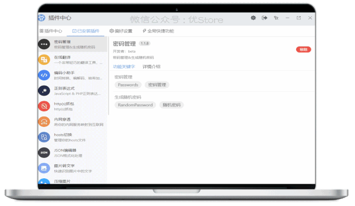The image size is (355, 206).
Task: Switch to the 插件中心 tab
Action: [x=51, y=31]
